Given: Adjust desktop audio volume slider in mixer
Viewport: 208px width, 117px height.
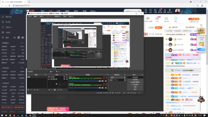Looking at the screenshot, I should 85,88.
